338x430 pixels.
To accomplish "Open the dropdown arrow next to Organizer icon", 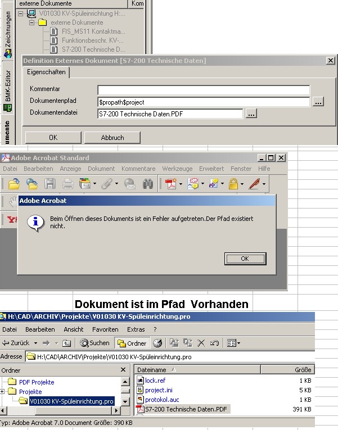I will click(94, 184).
